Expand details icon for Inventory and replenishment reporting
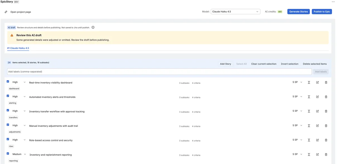This screenshot has height=164, width=337. [x=309, y=155]
